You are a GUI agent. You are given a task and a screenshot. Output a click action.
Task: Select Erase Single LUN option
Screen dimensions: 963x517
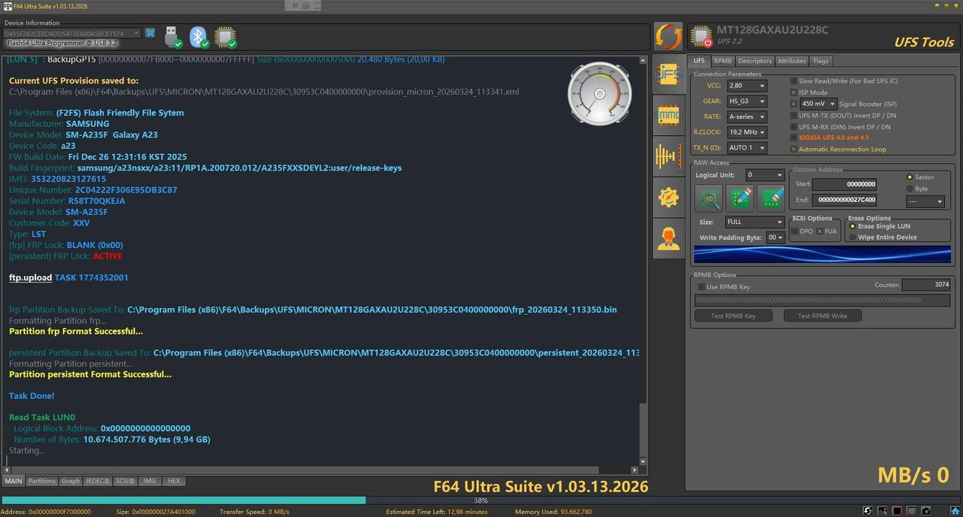[852, 226]
